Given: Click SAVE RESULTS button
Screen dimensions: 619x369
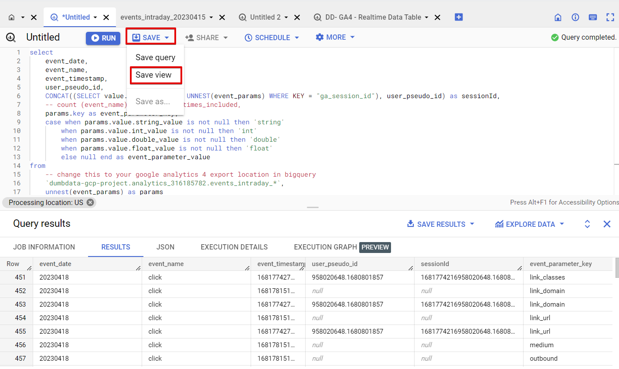Looking at the screenshot, I should [x=440, y=224].
